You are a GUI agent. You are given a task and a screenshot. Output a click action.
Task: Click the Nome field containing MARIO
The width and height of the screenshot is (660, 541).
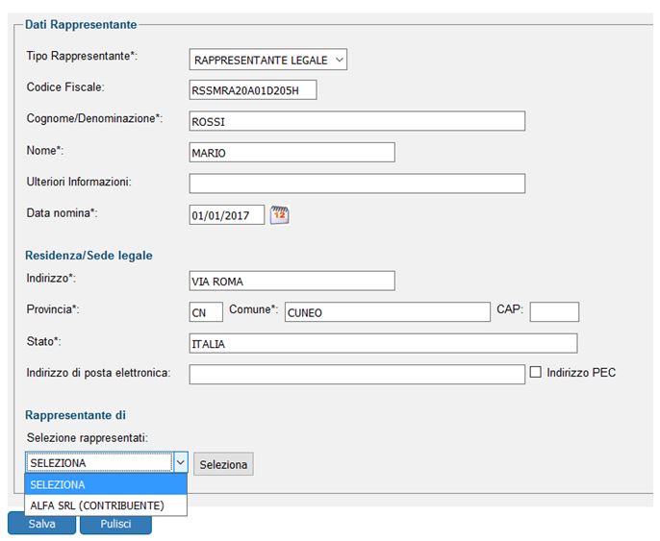292,153
